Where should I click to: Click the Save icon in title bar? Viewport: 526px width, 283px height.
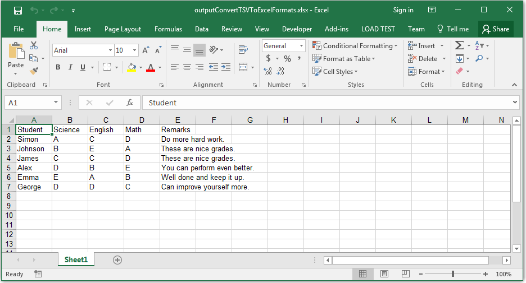pos(18,11)
